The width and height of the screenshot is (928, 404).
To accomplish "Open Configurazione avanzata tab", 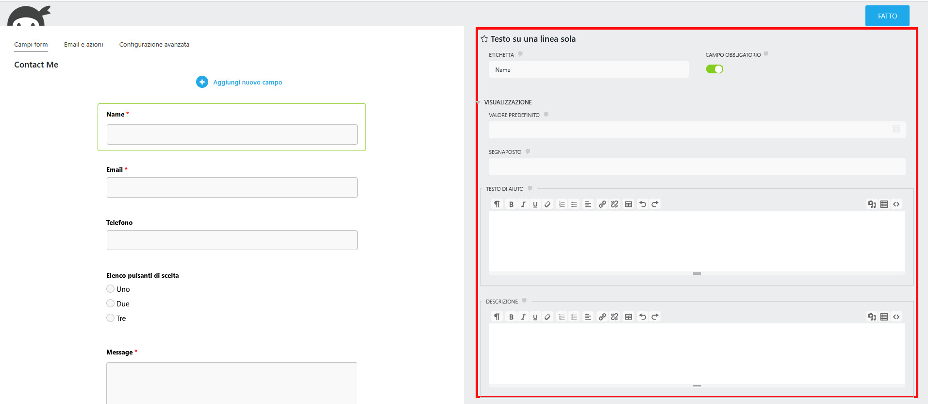I will click(x=154, y=44).
